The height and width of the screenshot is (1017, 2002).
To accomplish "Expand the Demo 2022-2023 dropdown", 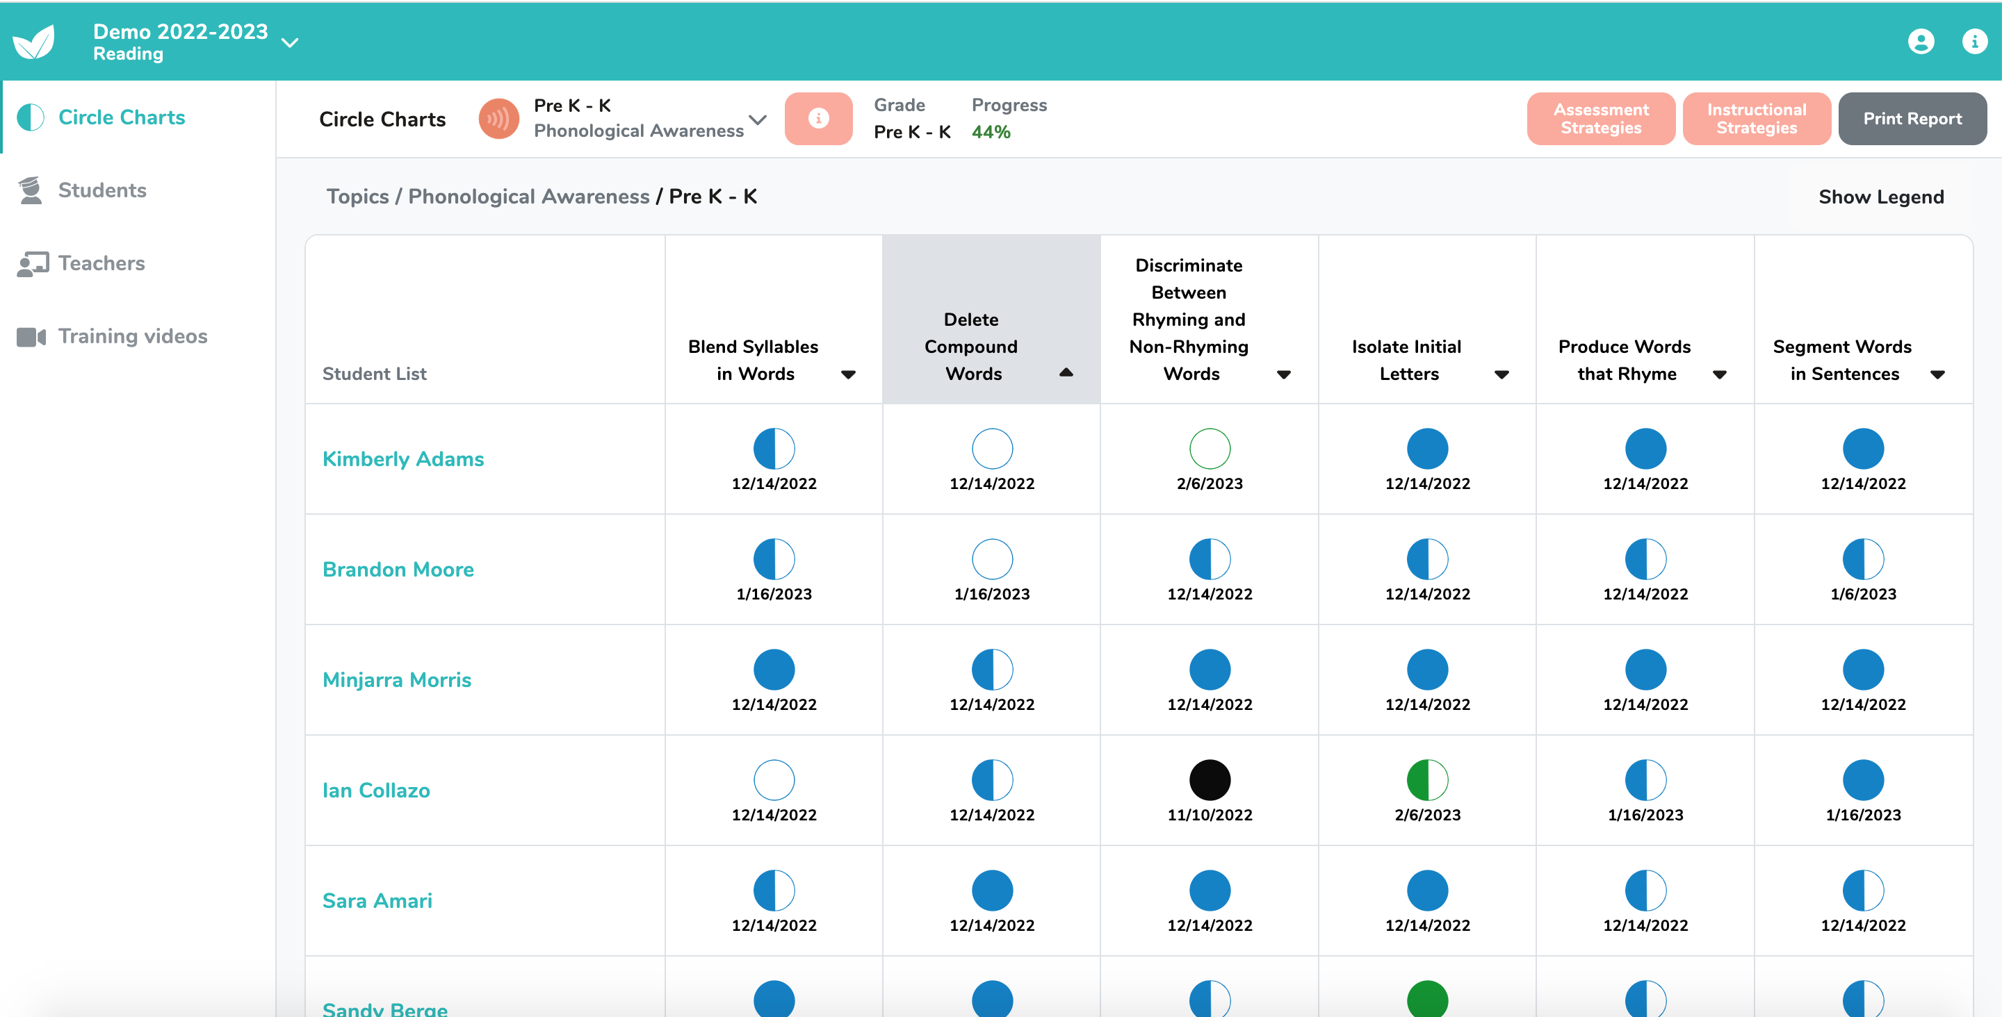I will point(289,43).
